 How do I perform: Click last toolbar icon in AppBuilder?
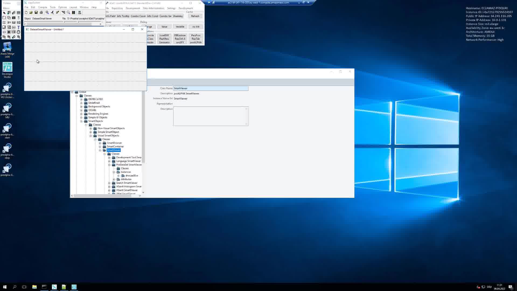point(79,12)
